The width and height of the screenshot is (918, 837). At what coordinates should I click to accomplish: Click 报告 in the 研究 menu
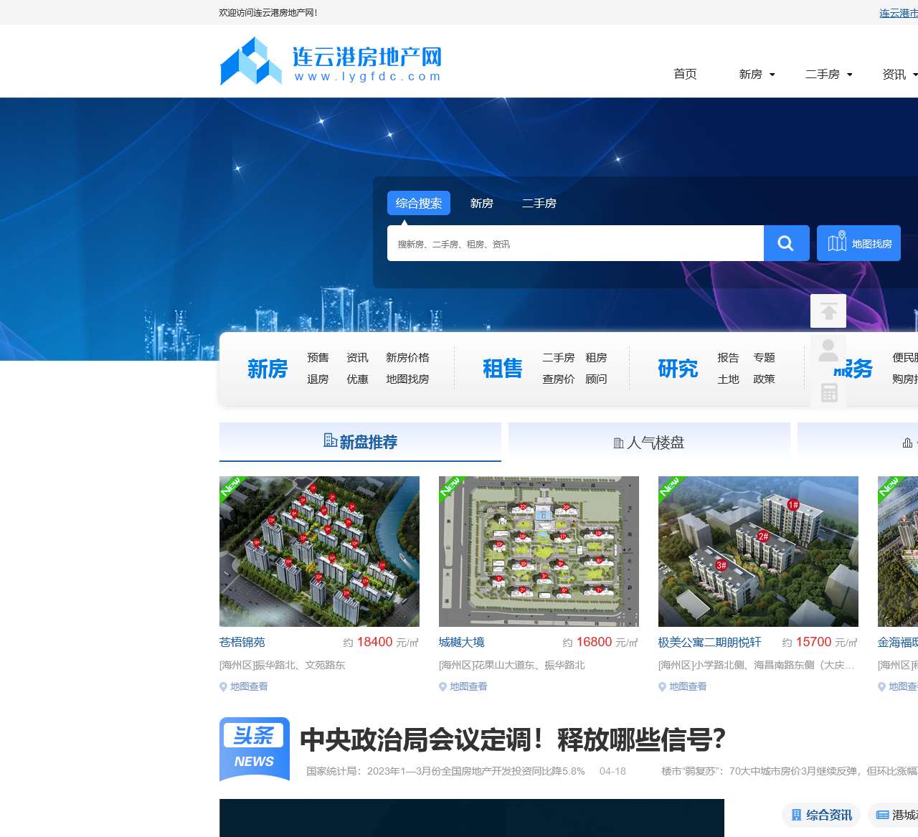coord(728,357)
